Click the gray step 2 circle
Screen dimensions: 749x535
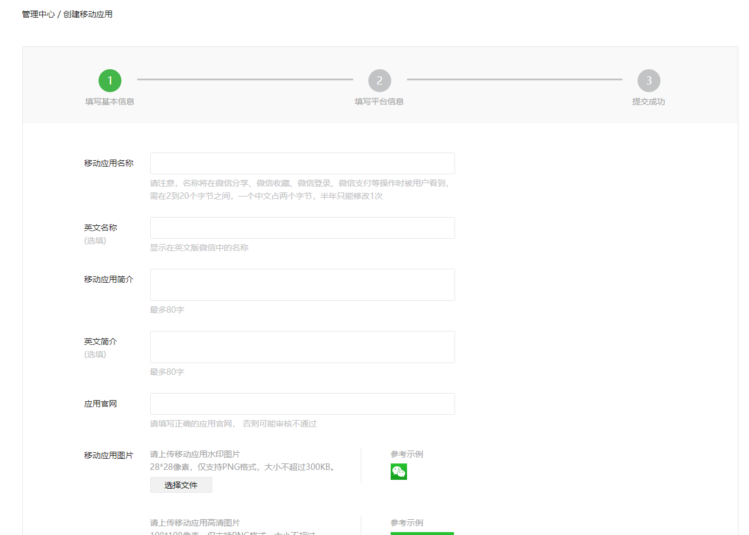click(x=379, y=81)
